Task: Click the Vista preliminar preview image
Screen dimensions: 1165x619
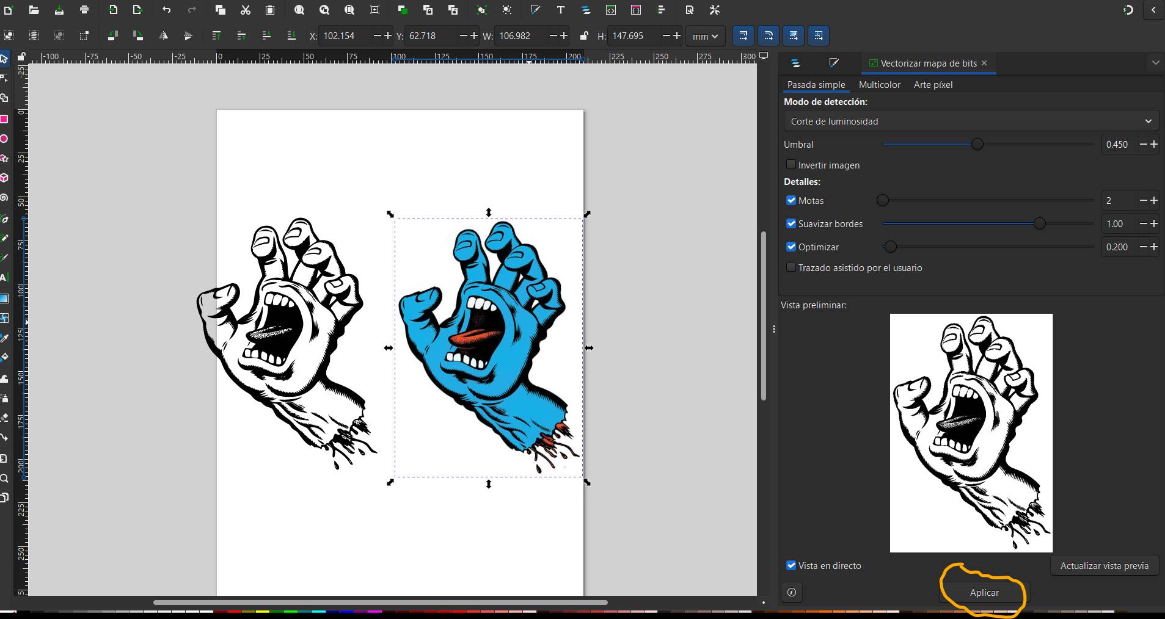Action: (x=971, y=433)
